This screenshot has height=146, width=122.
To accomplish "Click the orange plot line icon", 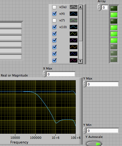I will pyautogui.click(x=74, y=47).
